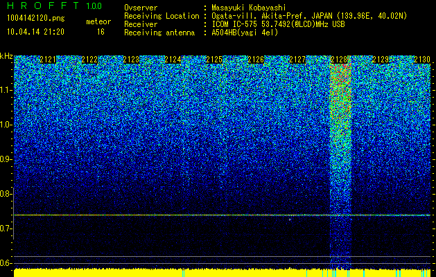Click the 2127 time marker
The height and width of the screenshot is (277, 436).
pyautogui.click(x=297, y=60)
